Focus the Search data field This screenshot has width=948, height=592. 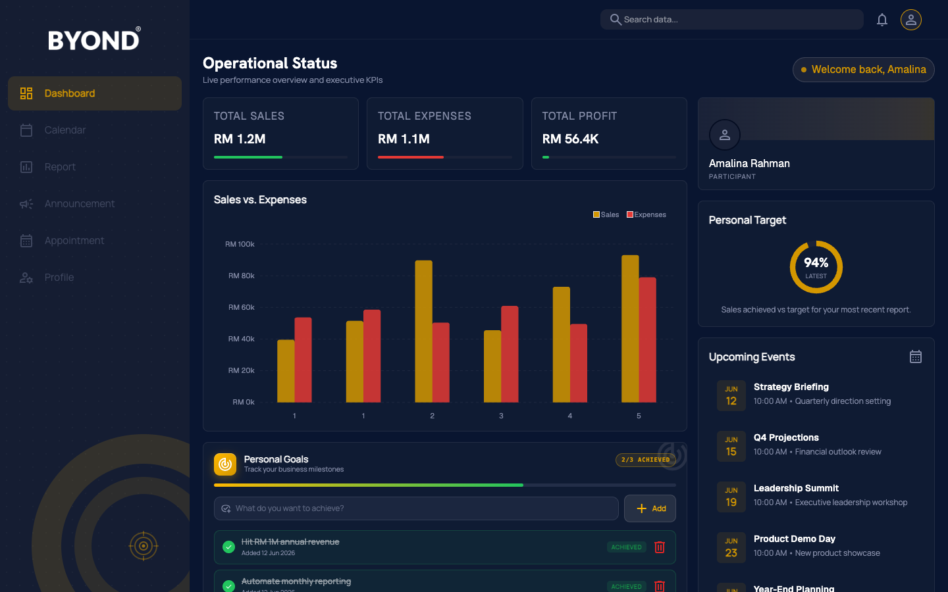732,19
